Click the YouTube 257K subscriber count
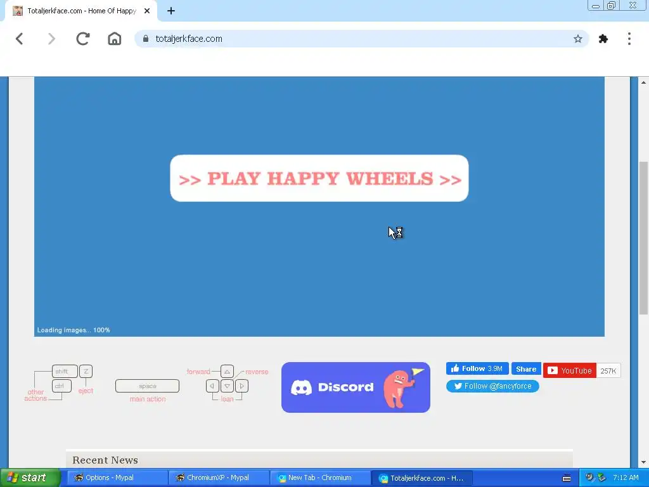Image resolution: width=649 pixels, height=487 pixels. click(x=608, y=370)
